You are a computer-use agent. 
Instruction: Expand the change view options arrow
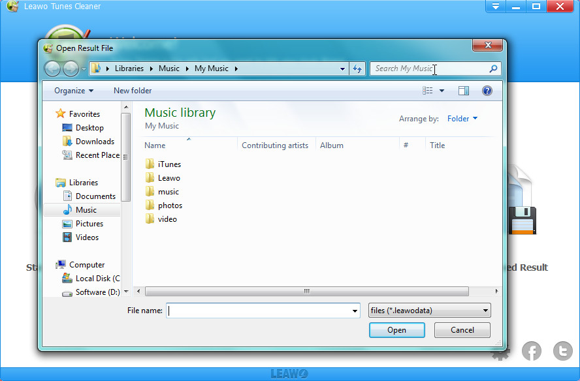tap(442, 91)
